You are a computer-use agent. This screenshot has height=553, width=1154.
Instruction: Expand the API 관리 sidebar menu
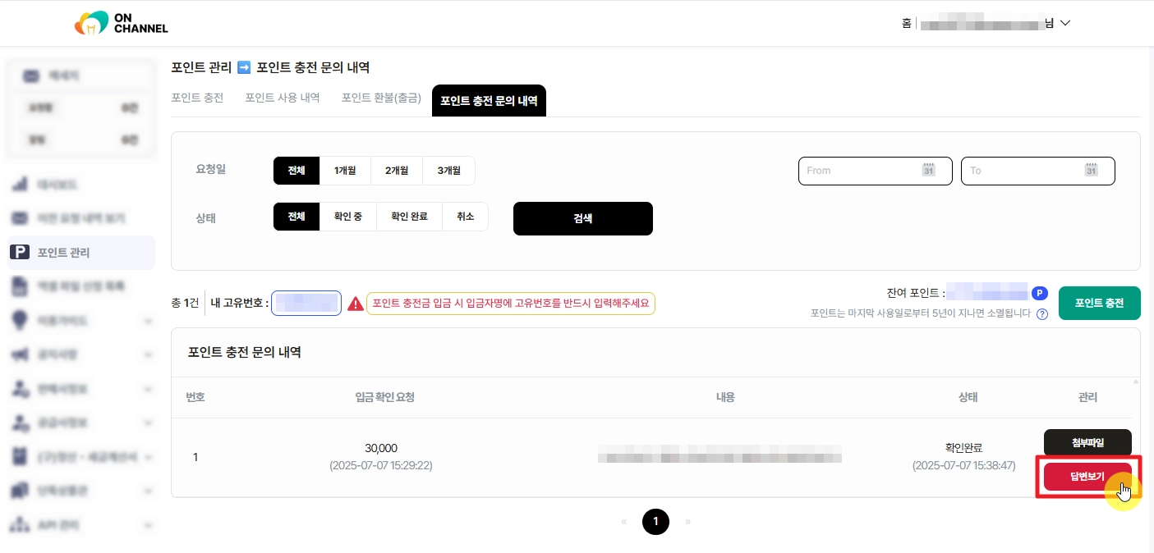147,524
